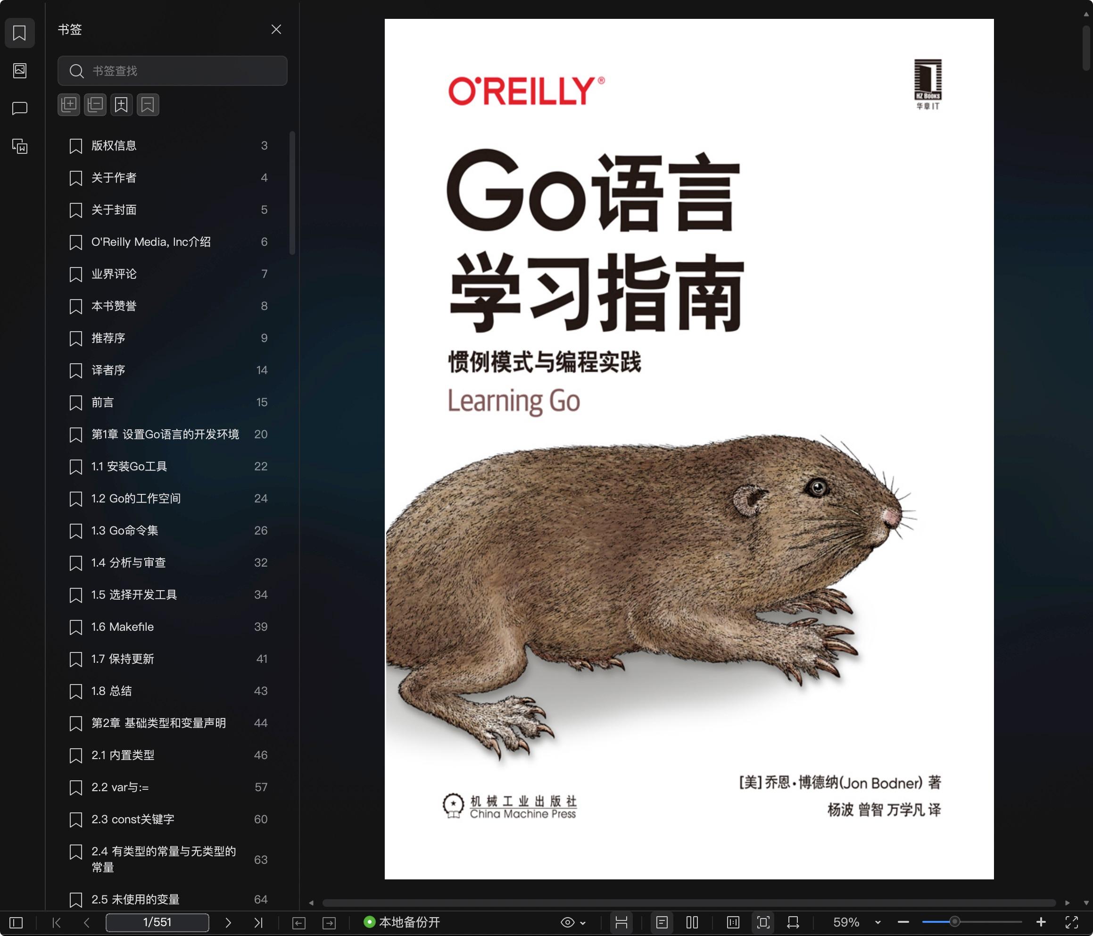Image resolution: width=1093 pixels, height=936 pixels.
Task: Open O'Reilly Media, Inc介绍 bookmark
Action: click(x=169, y=242)
